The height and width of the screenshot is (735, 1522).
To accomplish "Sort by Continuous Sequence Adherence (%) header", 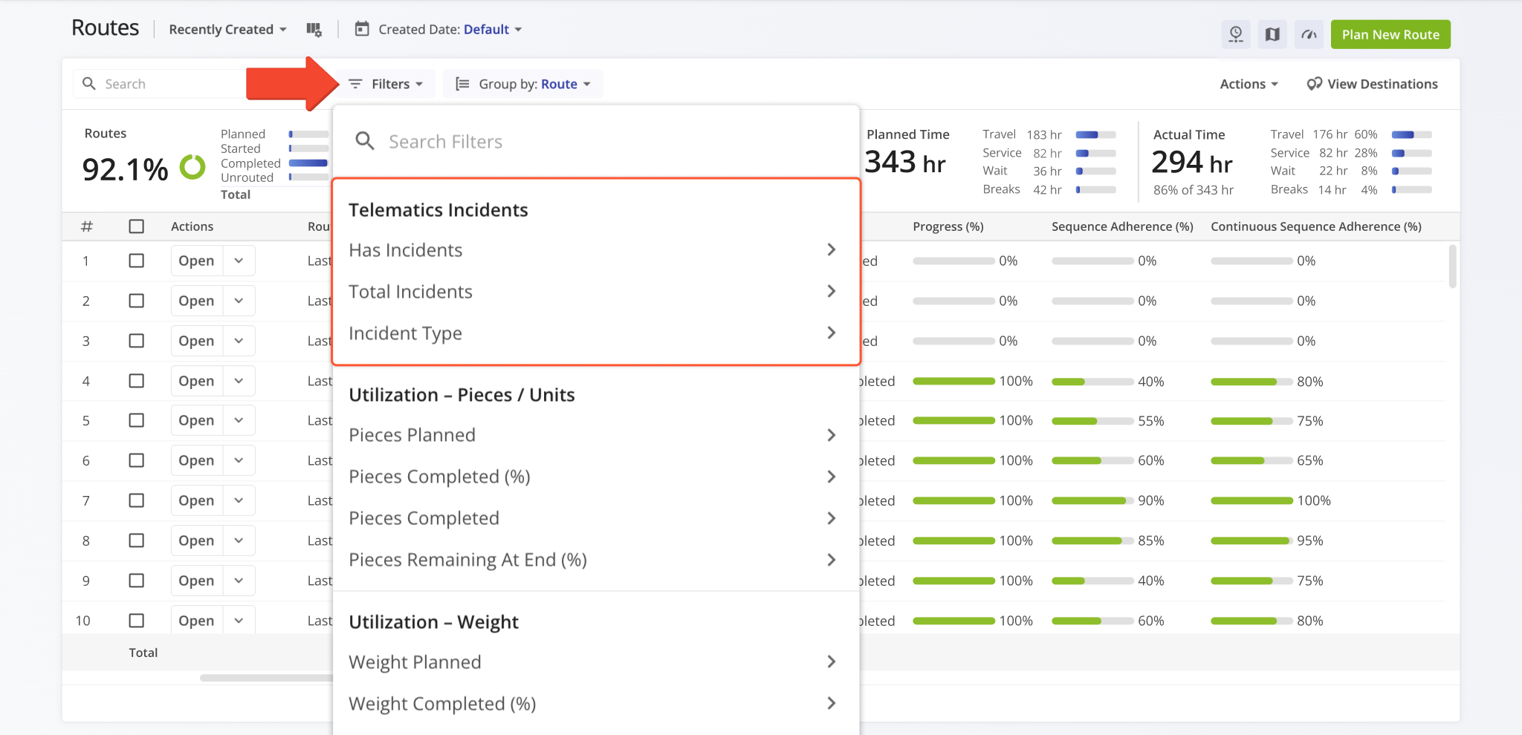I will pos(1316,226).
